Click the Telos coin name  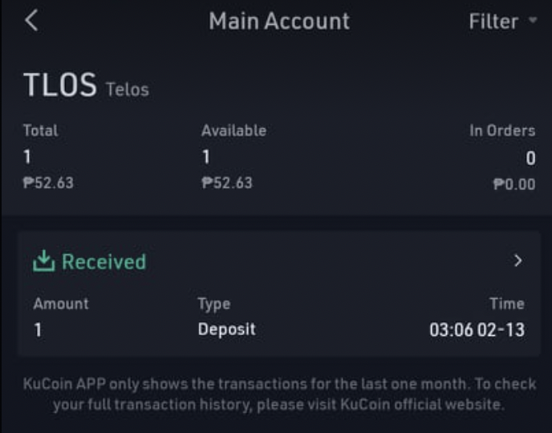coord(128,89)
